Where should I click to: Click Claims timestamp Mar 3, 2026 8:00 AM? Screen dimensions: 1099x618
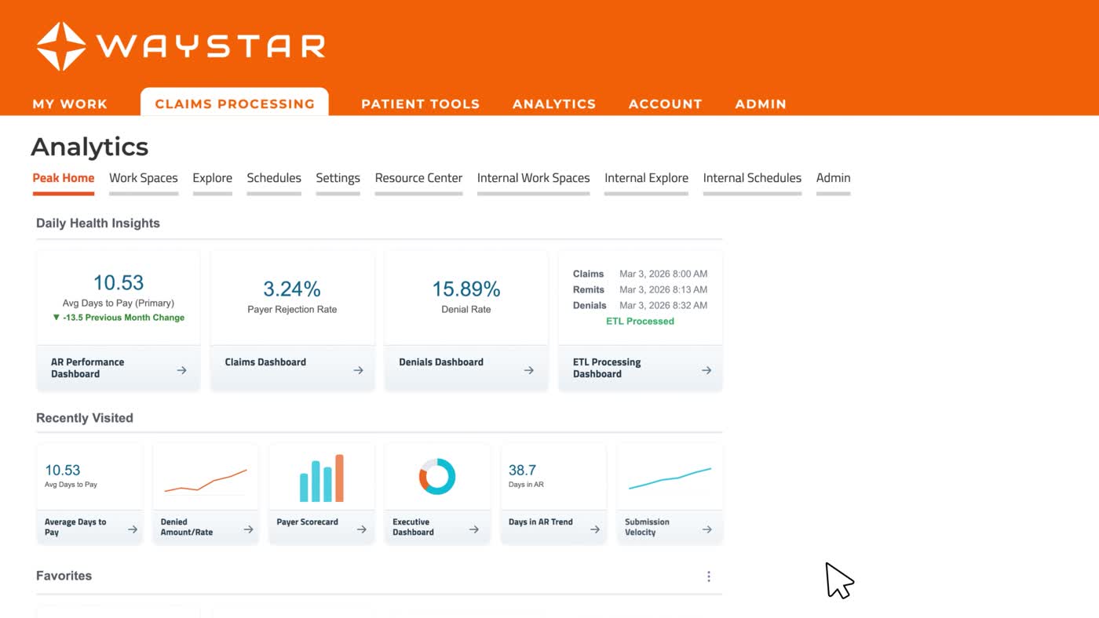tap(663, 274)
